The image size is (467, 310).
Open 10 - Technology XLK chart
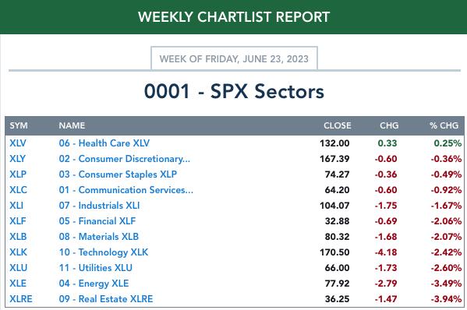click(104, 252)
